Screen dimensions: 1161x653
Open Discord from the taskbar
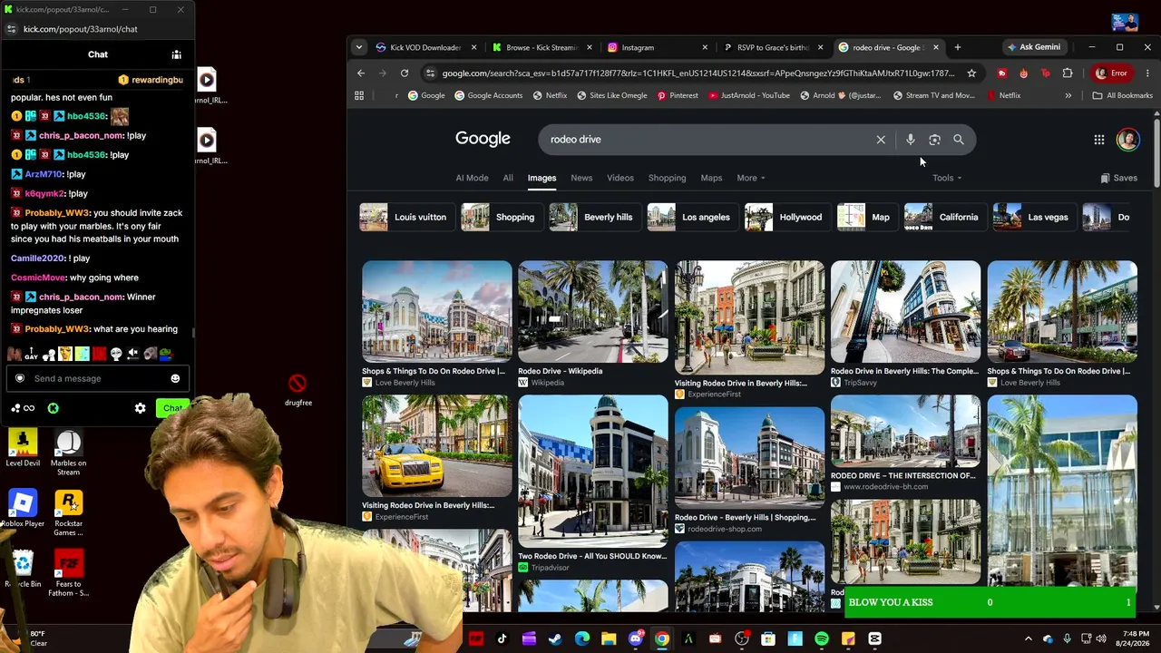[x=636, y=639]
